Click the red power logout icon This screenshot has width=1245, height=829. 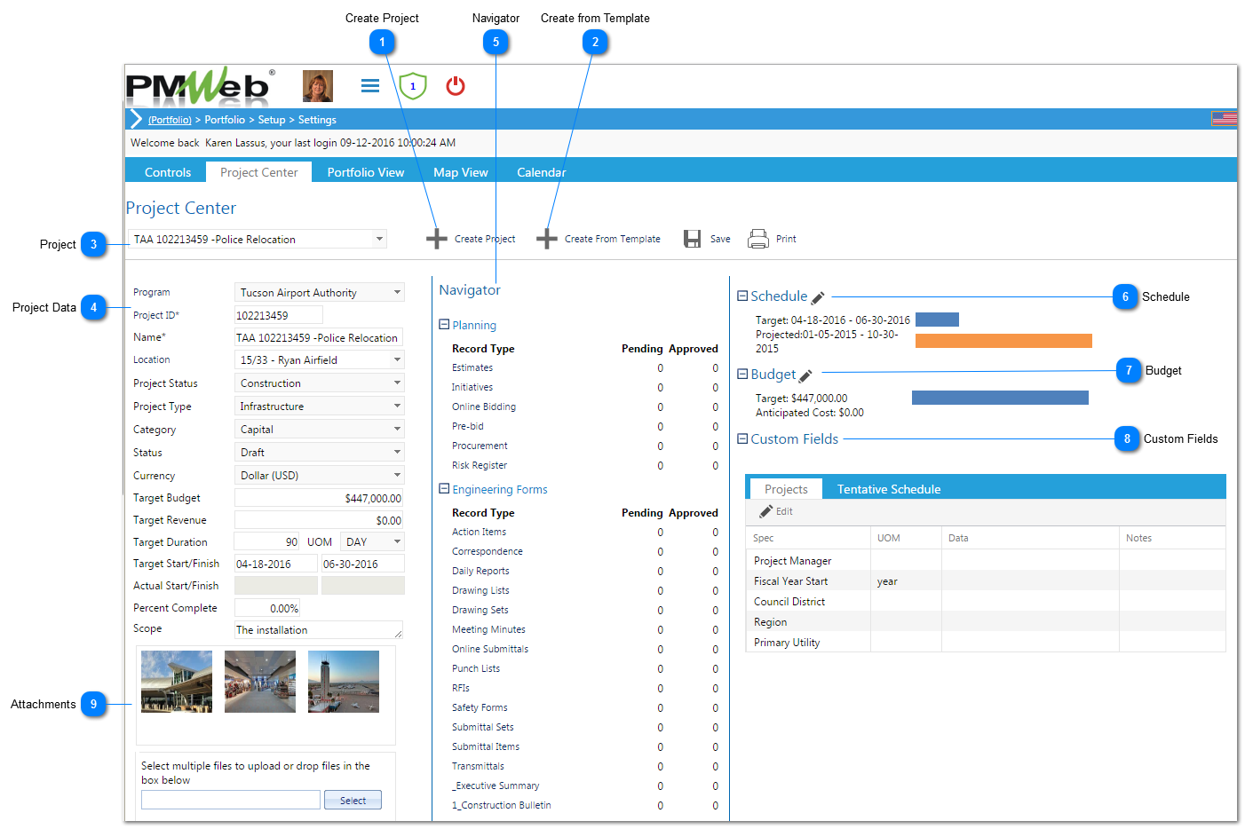(x=456, y=86)
